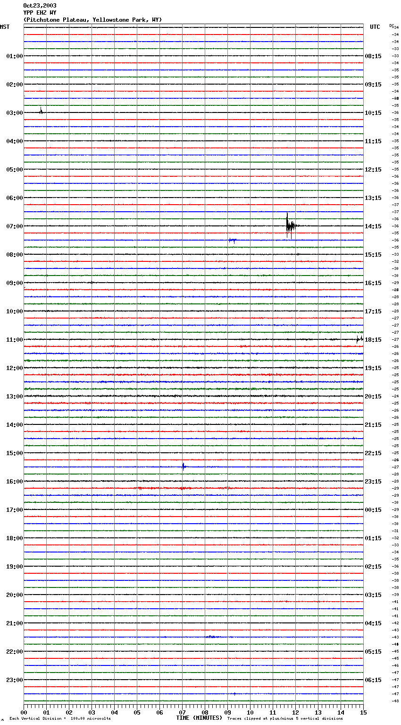Select the 14:15 UTC time label
The height and width of the screenshot is (725, 401).
click(x=373, y=226)
